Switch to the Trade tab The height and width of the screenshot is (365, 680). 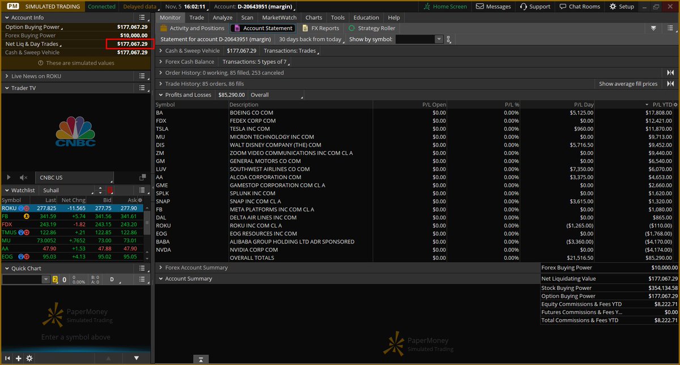coord(197,18)
